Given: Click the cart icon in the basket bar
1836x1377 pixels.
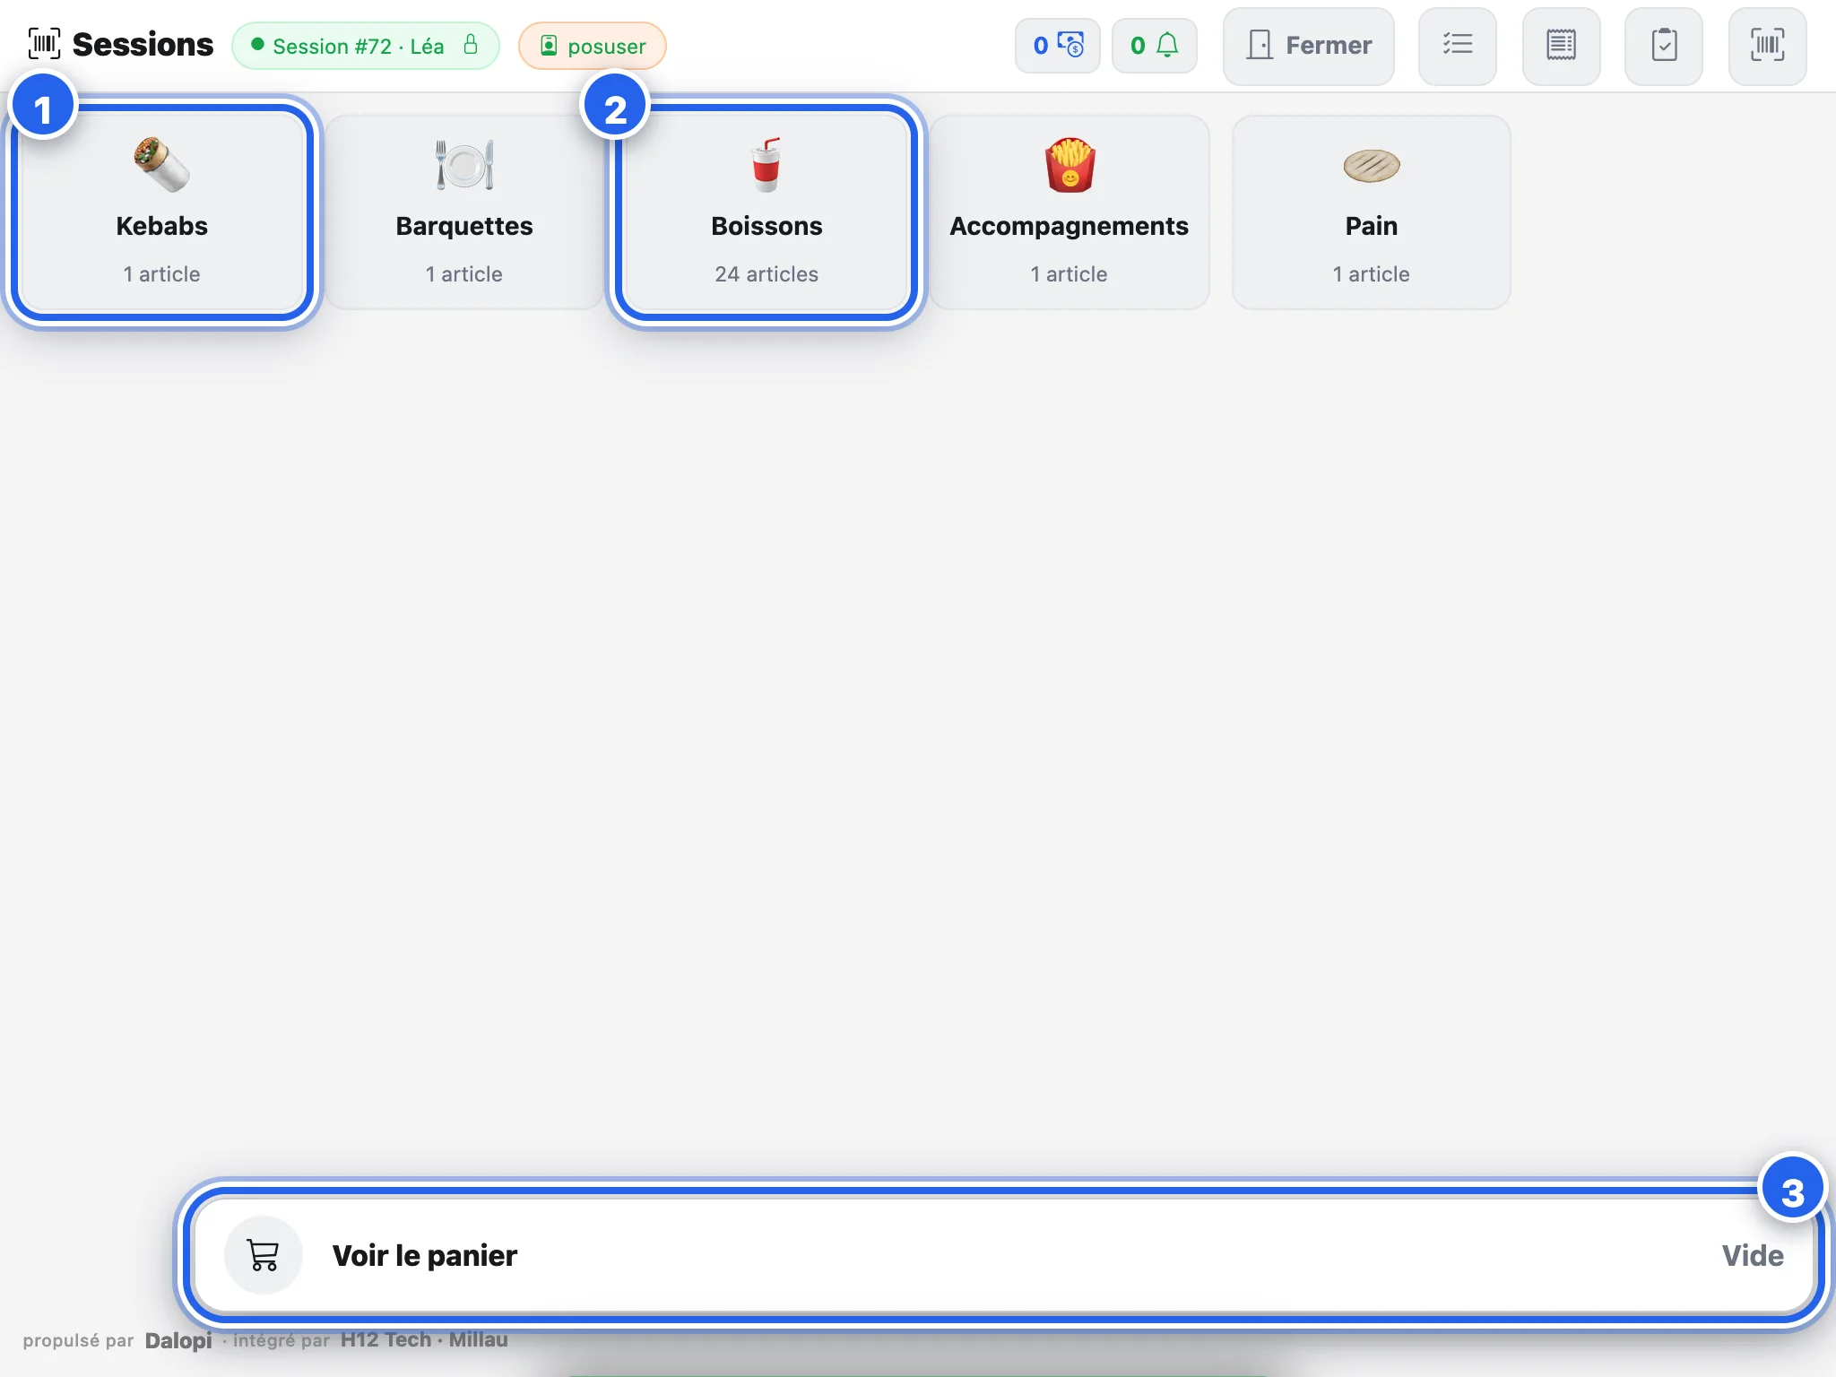Looking at the screenshot, I should click(x=264, y=1255).
